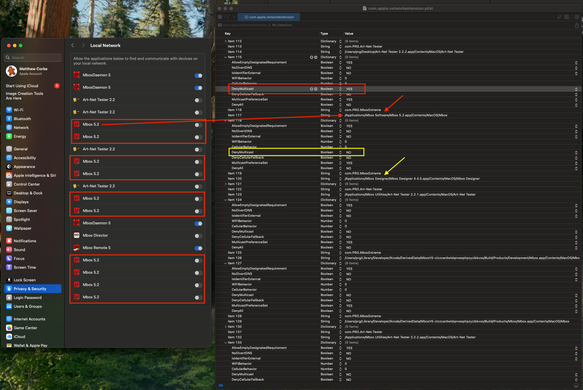Select Item 117 Mbox 5.2.app path value

396,115
